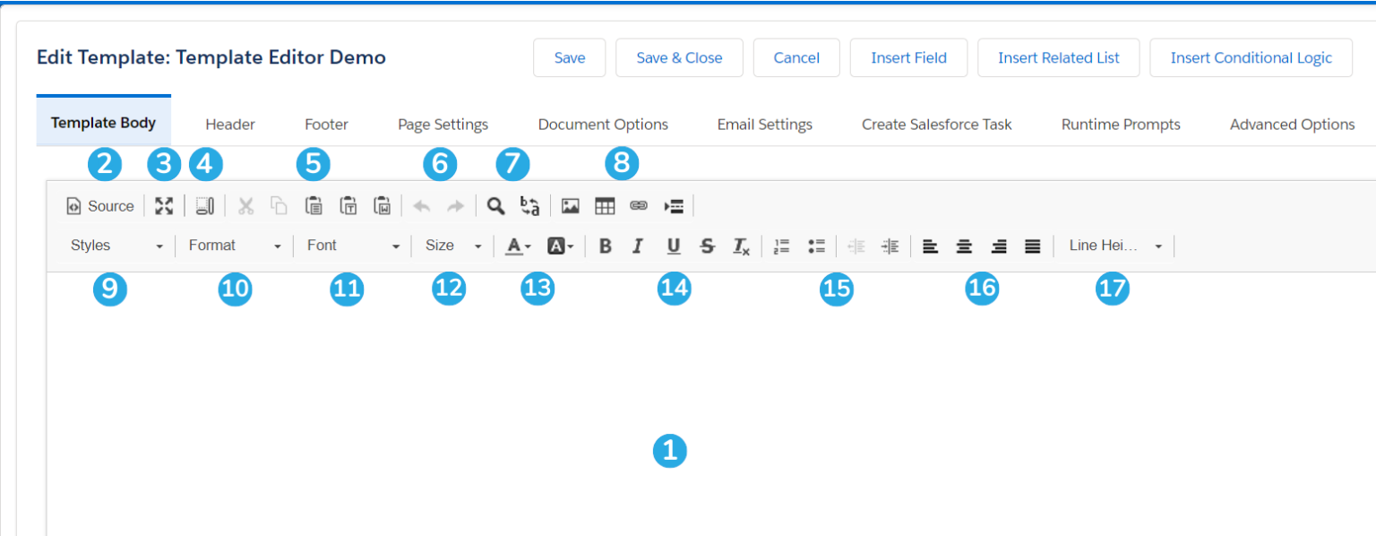Image resolution: width=1376 pixels, height=536 pixels.
Task: Insert a table into the template body
Action: pos(605,205)
